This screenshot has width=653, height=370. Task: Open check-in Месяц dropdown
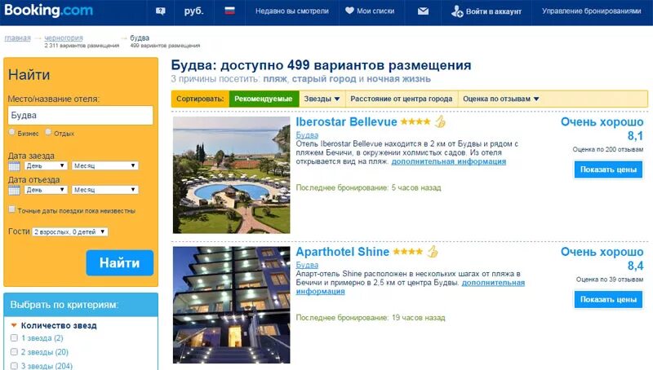tap(104, 166)
